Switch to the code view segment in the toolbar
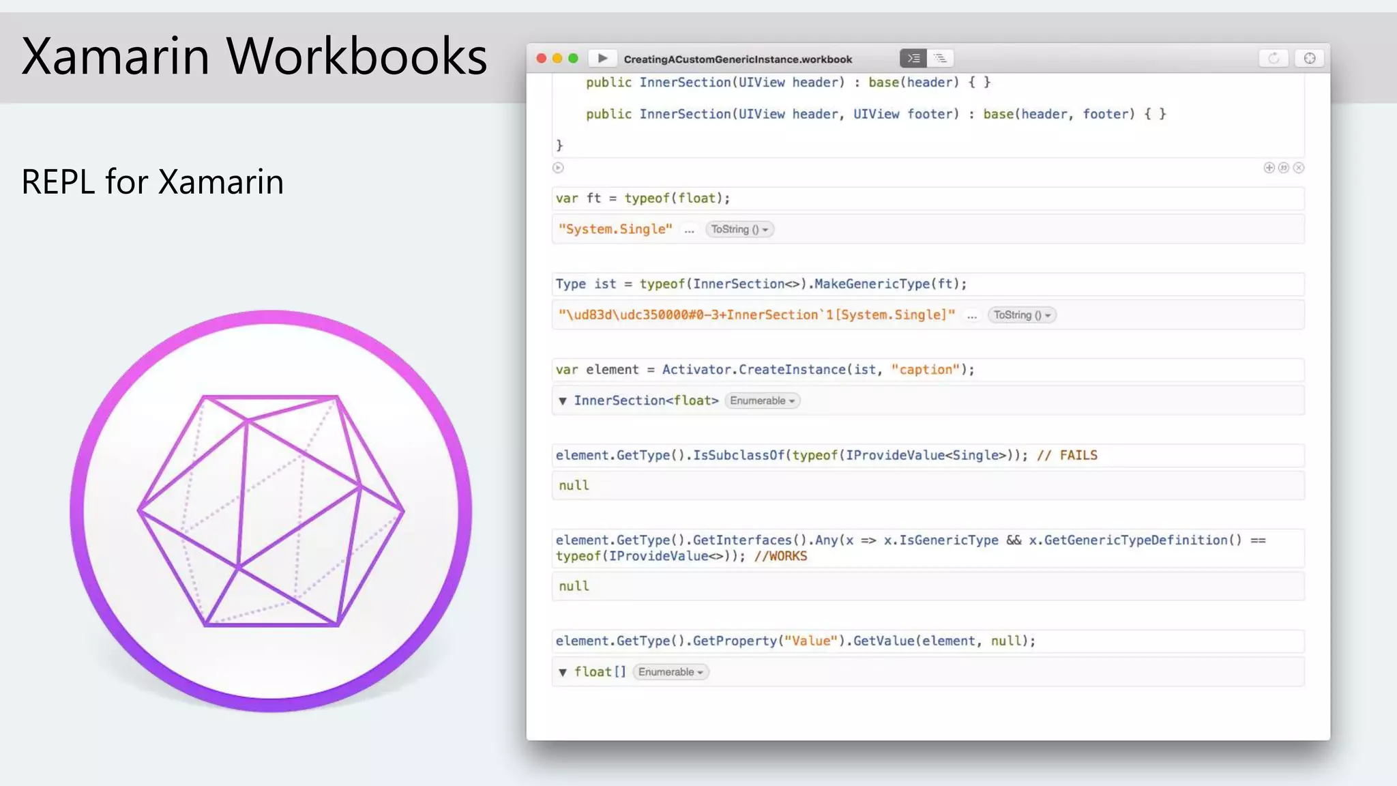Image resolution: width=1397 pixels, height=786 pixels. (913, 59)
